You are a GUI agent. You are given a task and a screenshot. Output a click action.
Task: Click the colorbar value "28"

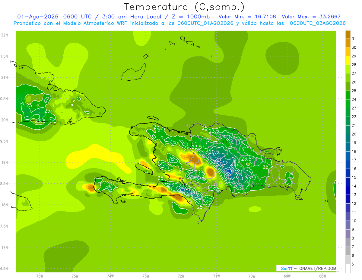(x=354, y=65)
